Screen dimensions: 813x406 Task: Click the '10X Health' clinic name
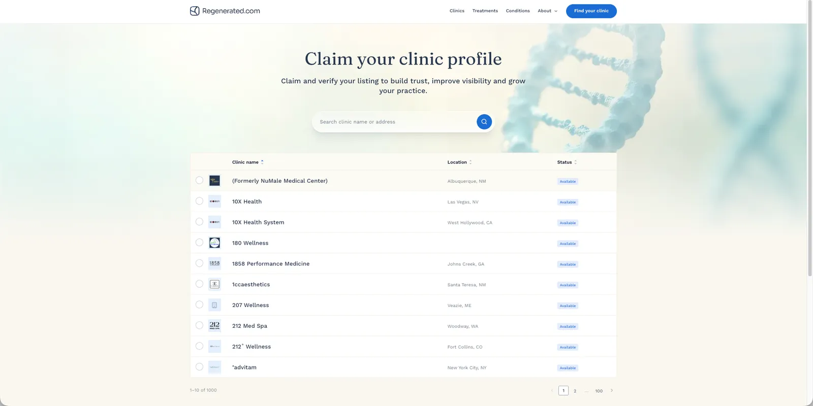click(247, 201)
